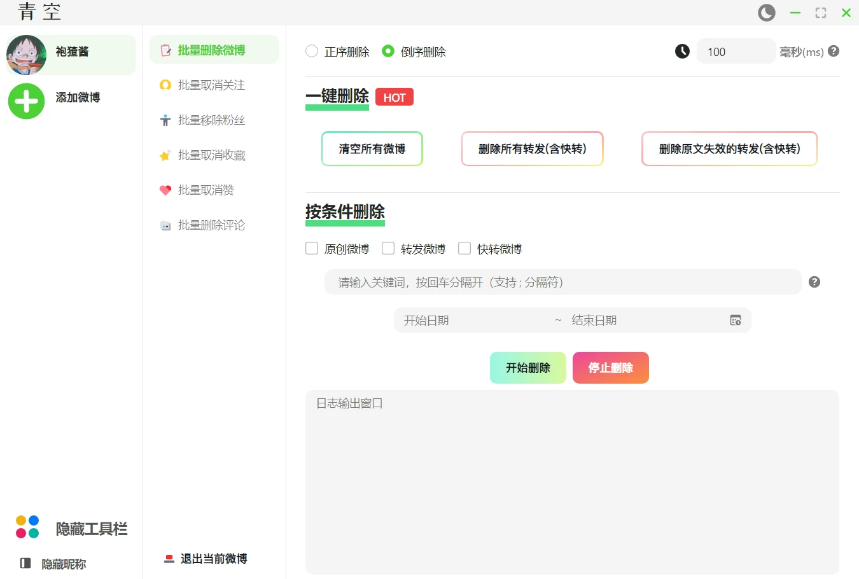Open 批量移除粉丝 menu item
The height and width of the screenshot is (579, 859).
(214, 120)
